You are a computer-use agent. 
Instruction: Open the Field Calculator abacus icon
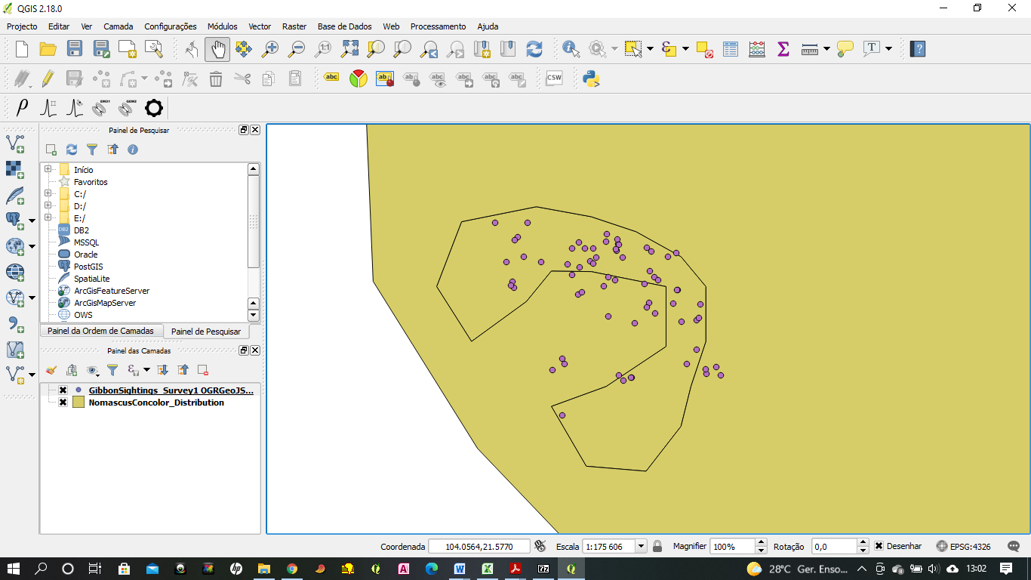pyautogui.click(x=757, y=49)
